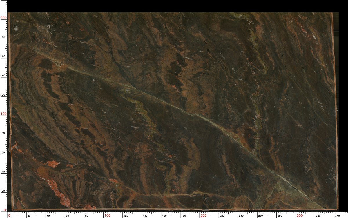Screen dimensions: 348x219
Task: Click the 280 label on the bottom ruler
Action: click(280, 216)
